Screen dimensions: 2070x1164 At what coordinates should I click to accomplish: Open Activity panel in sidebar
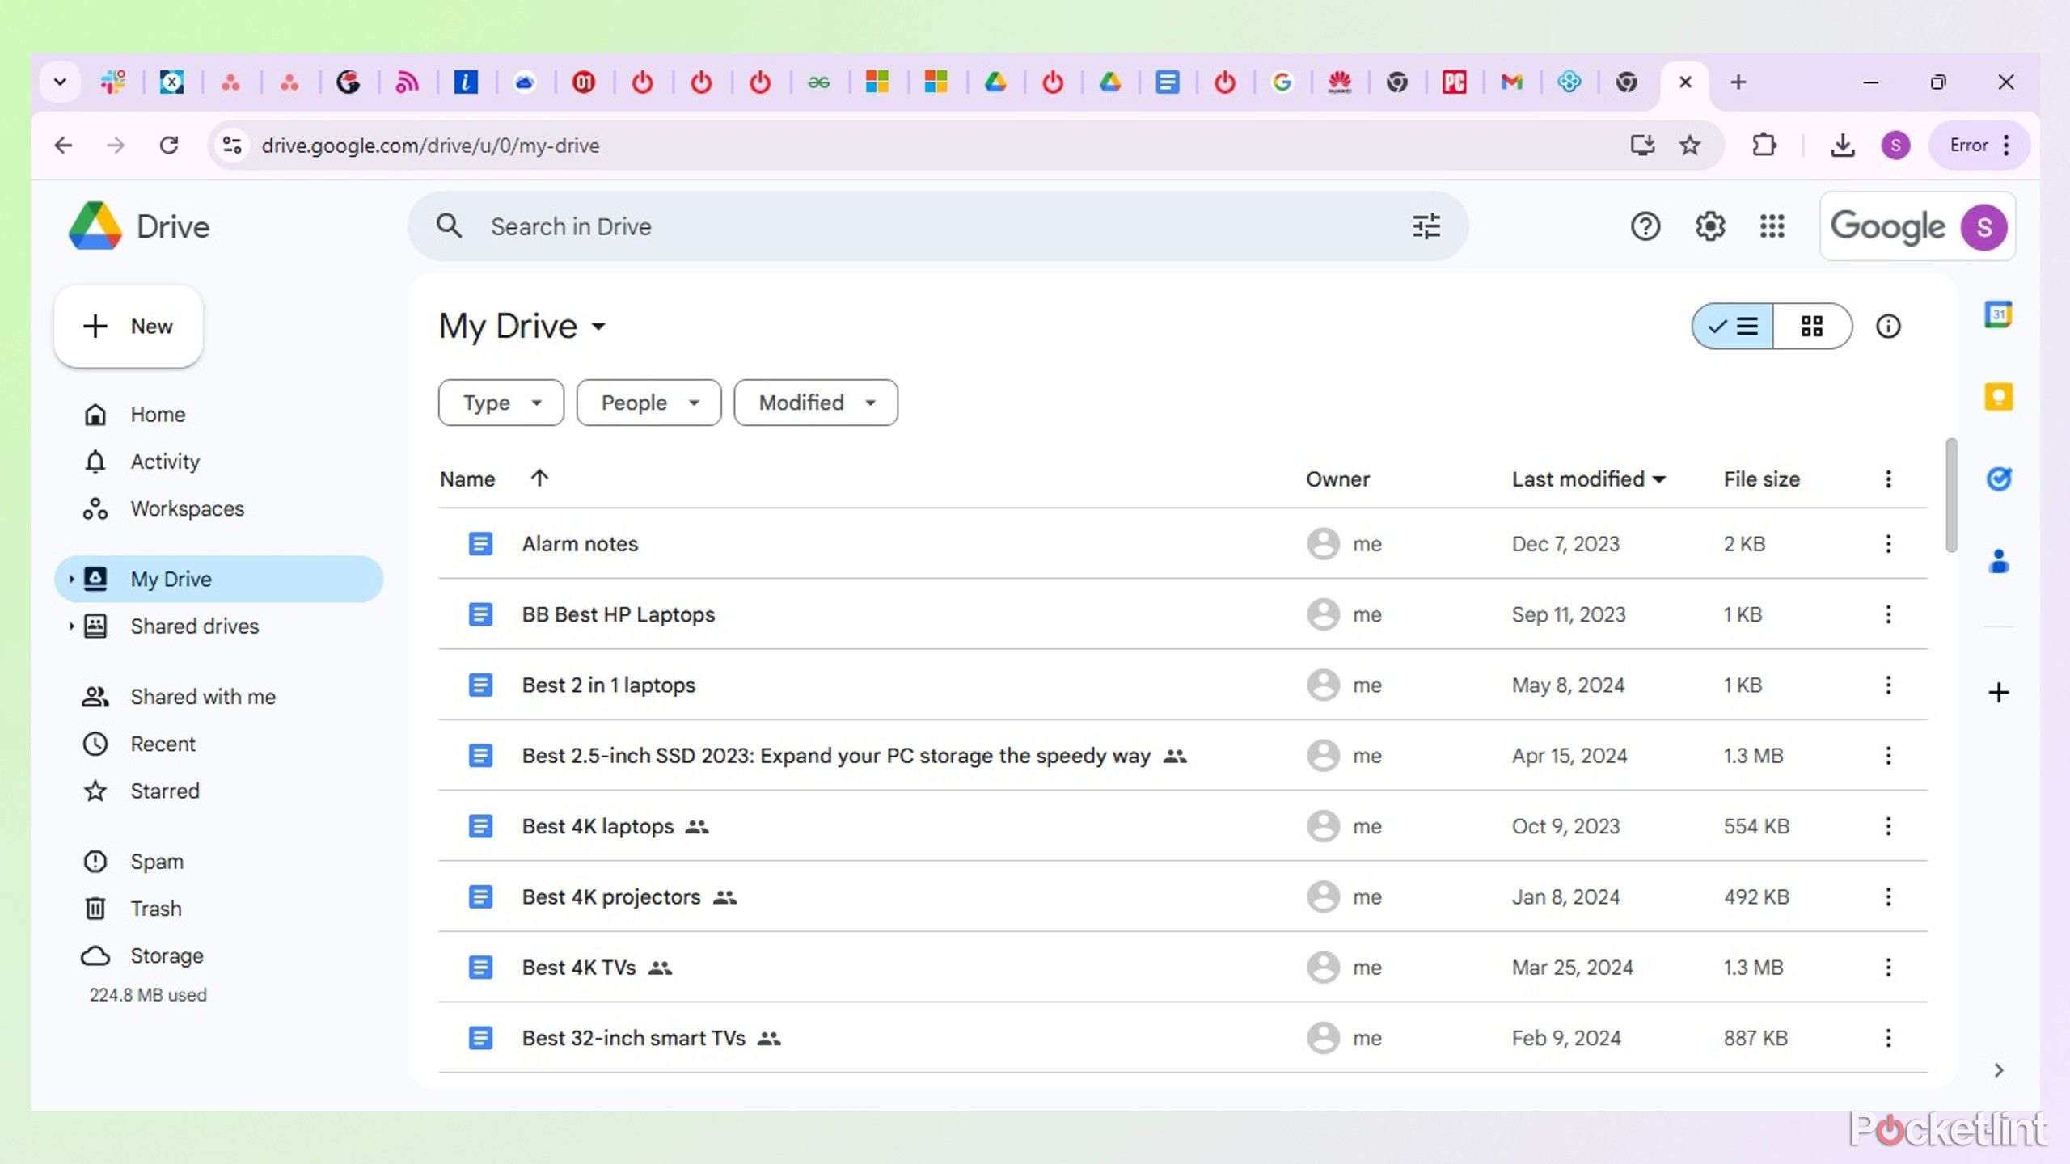[163, 461]
